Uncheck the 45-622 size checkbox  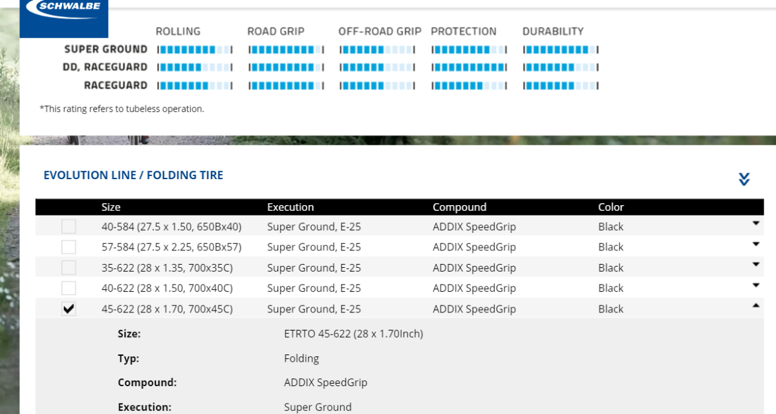[69, 309]
